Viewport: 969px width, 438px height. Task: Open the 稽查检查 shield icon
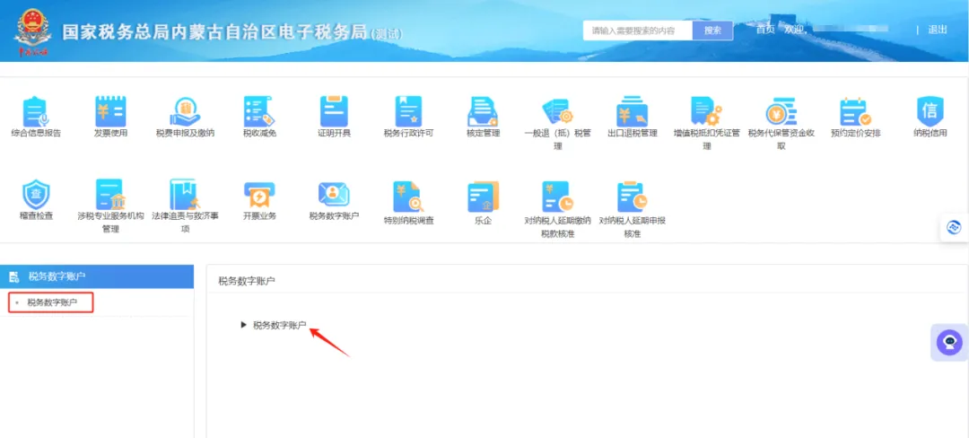pos(36,196)
